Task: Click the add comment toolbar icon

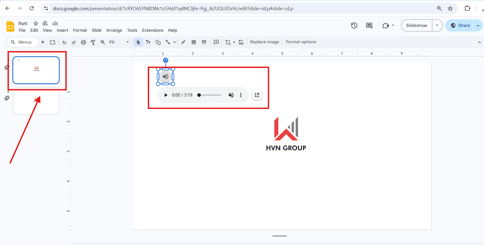Action: [216, 42]
